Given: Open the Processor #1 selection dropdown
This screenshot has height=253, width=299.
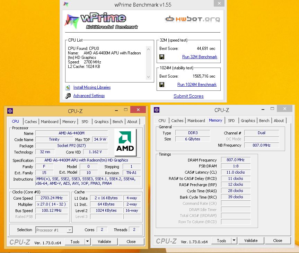Looking at the screenshot, I should (x=70, y=230).
